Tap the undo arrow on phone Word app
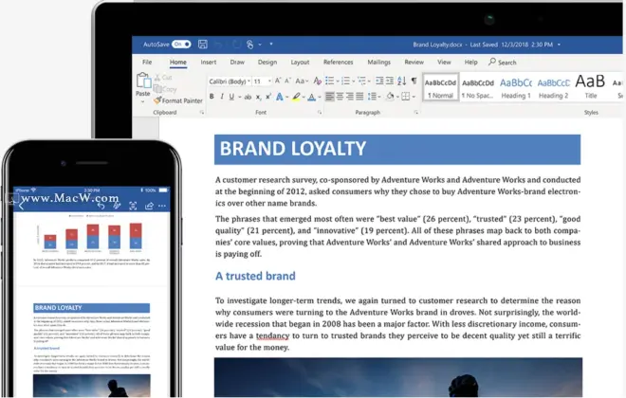626x398 pixels. coord(101,206)
